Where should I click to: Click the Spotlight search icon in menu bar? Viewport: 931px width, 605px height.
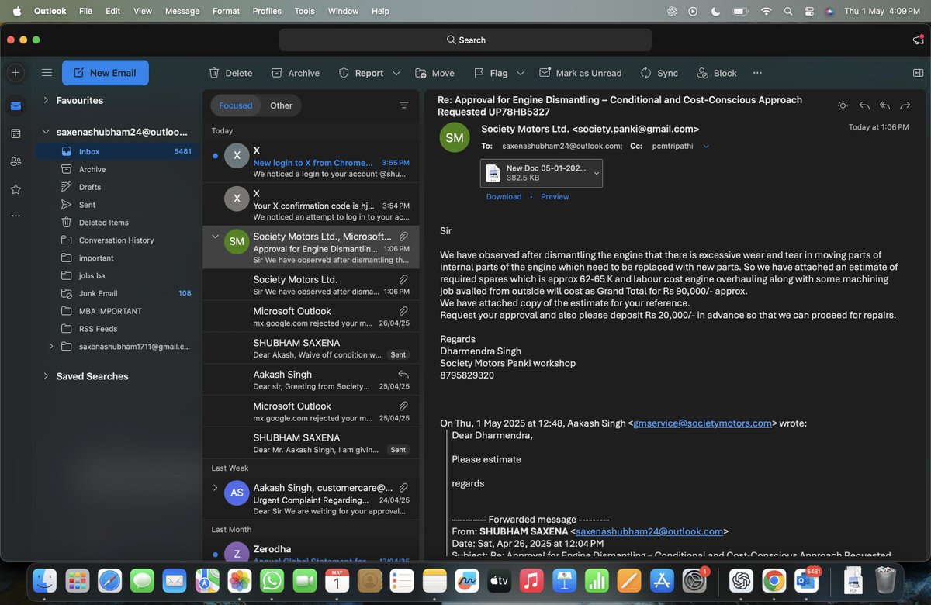[x=788, y=11]
